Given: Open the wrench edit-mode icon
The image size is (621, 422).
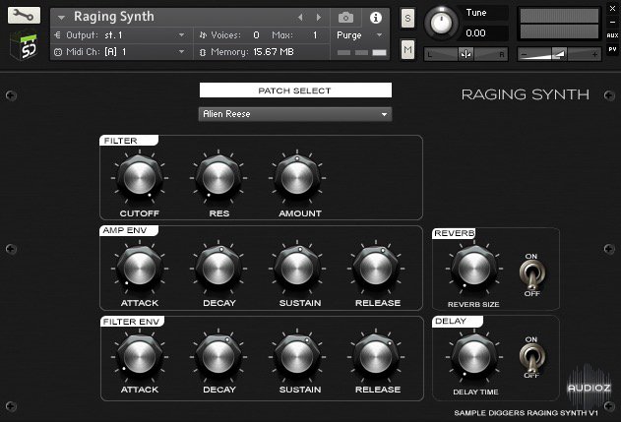Looking at the screenshot, I should point(24,16).
